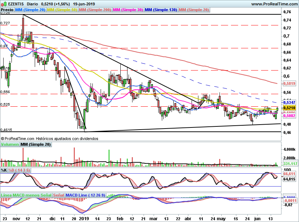Click the Señal label in MACD panel

pyautogui.click(x=58, y=196)
